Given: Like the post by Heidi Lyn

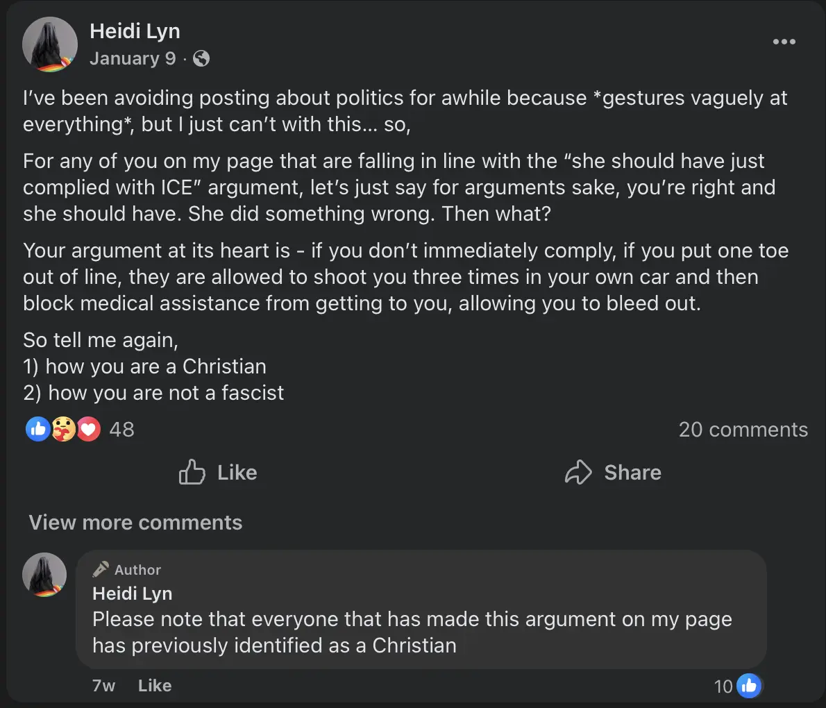Looking at the screenshot, I should (x=219, y=473).
